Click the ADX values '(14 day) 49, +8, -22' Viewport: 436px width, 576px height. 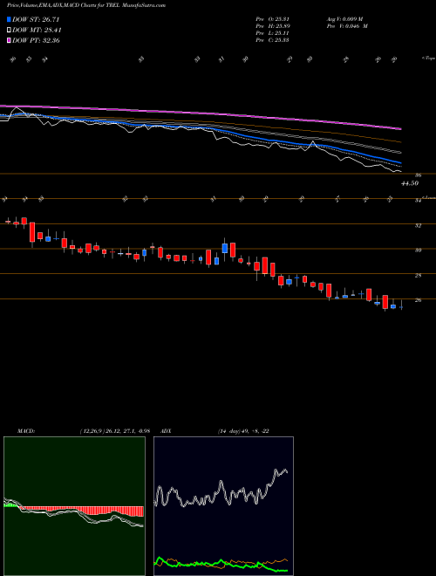(x=242, y=431)
